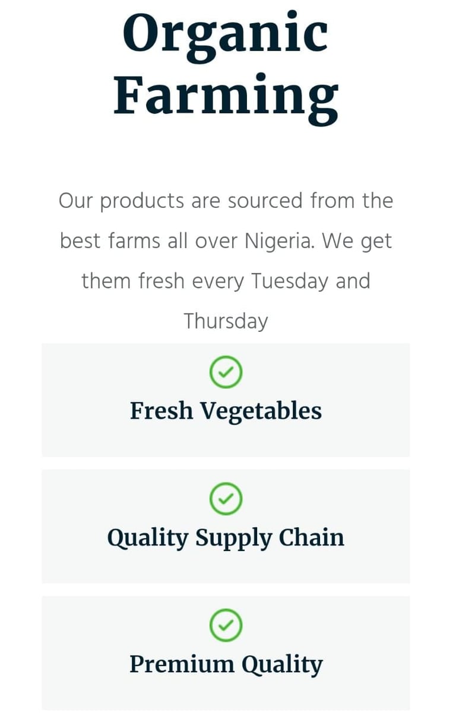Click the green checkmark above Fresh Vegetables
Image resolution: width=456 pixels, height=725 pixels.
[226, 372]
